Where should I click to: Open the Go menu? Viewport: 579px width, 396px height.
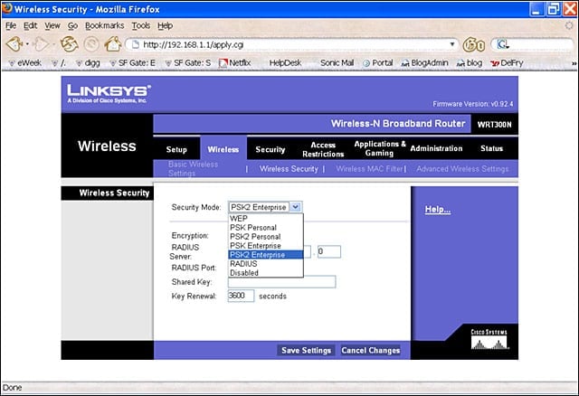(x=72, y=25)
